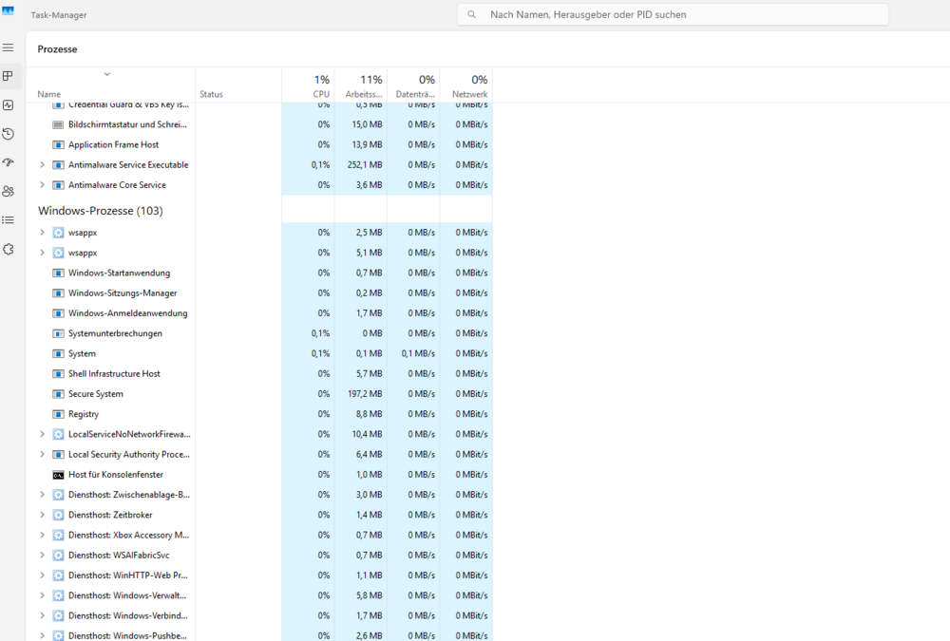The image size is (950, 641).
Task: Click the Systemunterbrechungen process icon
Action: [58, 334]
